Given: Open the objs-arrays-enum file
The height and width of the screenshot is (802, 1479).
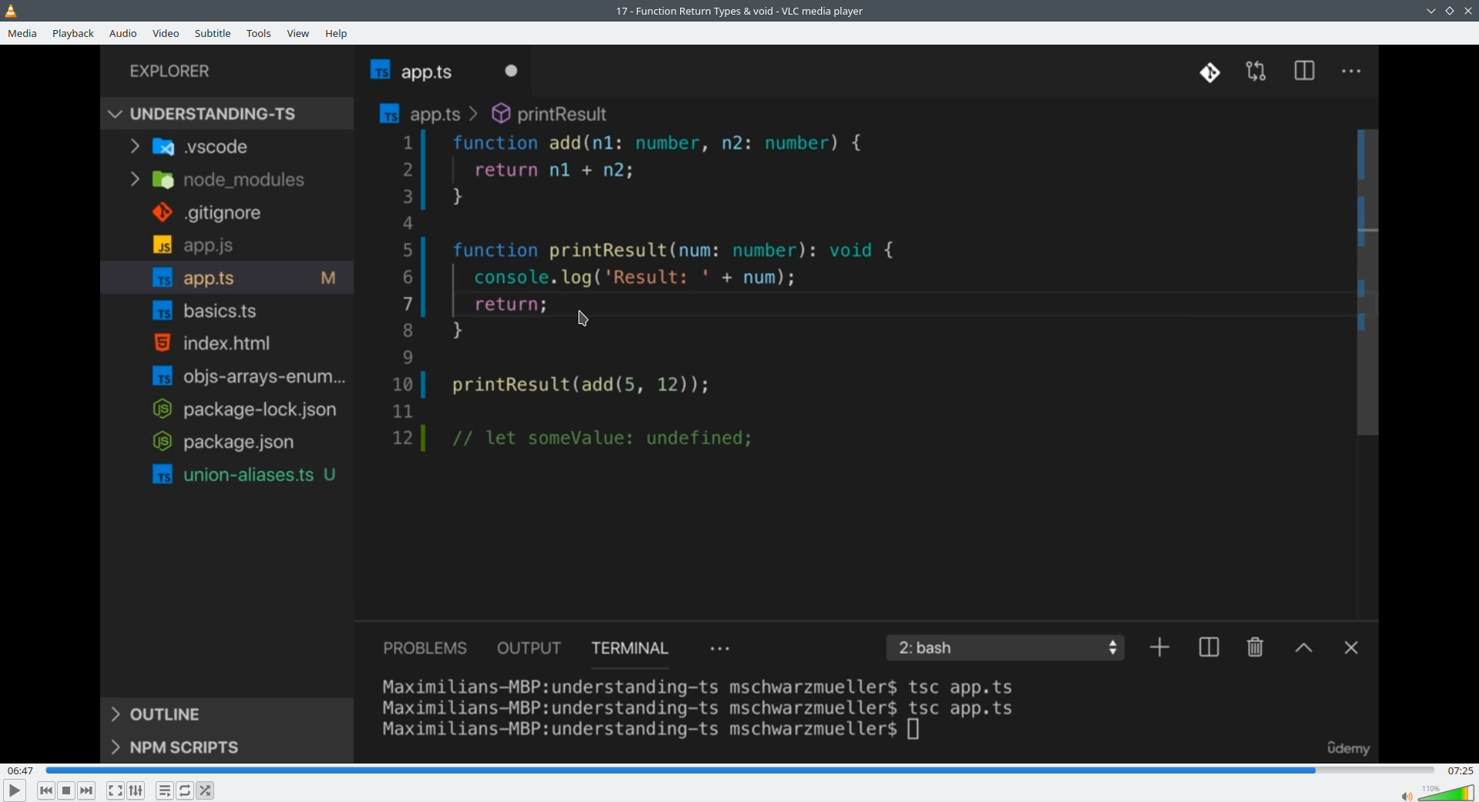Looking at the screenshot, I should [x=227, y=376].
